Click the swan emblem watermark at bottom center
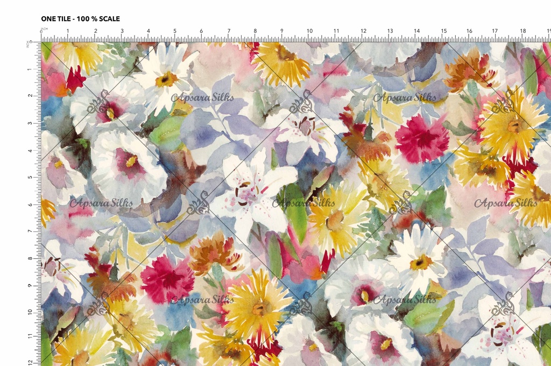The width and height of the screenshot is (551, 366). [301, 305]
